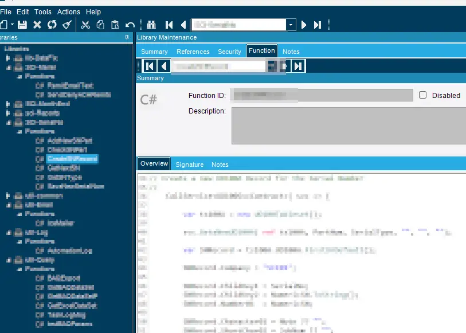466x333 pixels.
Task: Open the File menu
Action: (6, 12)
